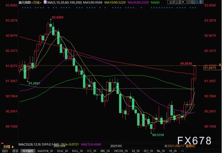Click the left axis value 90.2661
The height and width of the screenshot is (153, 222).
point(11,112)
